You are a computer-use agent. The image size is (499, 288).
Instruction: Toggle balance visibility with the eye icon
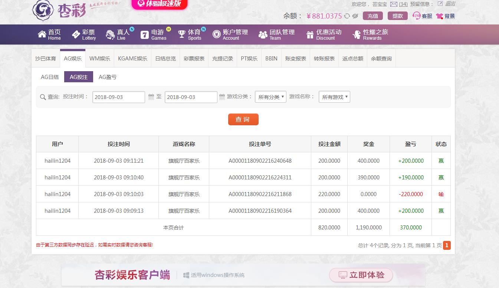pyautogui.click(x=355, y=16)
